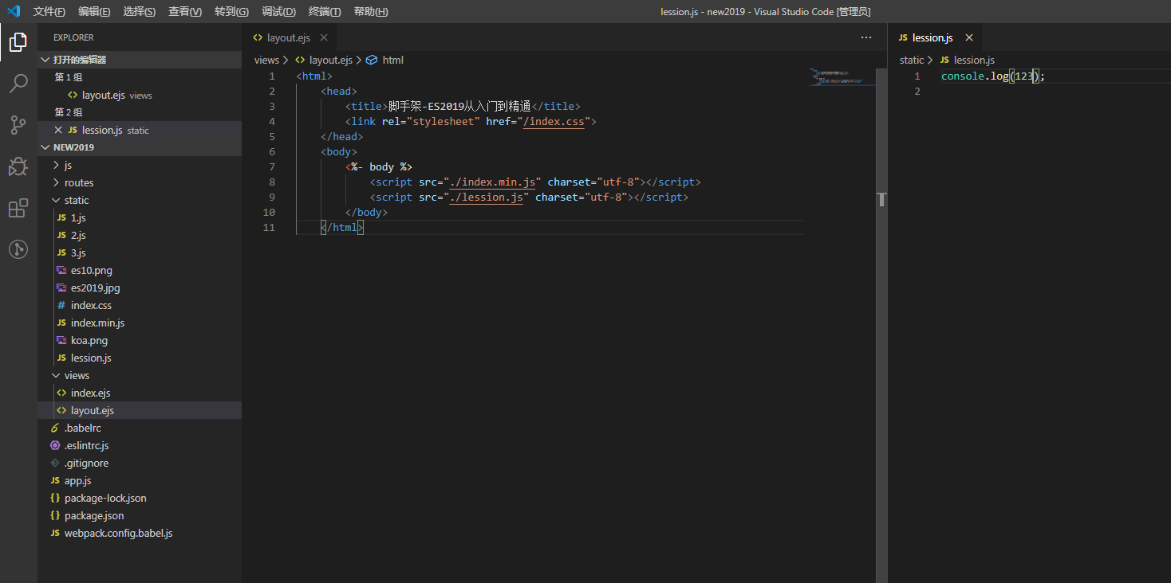The height and width of the screenshot is (583, 1171).
Task: Open lession.js in static folder tree
Action: 140,358
